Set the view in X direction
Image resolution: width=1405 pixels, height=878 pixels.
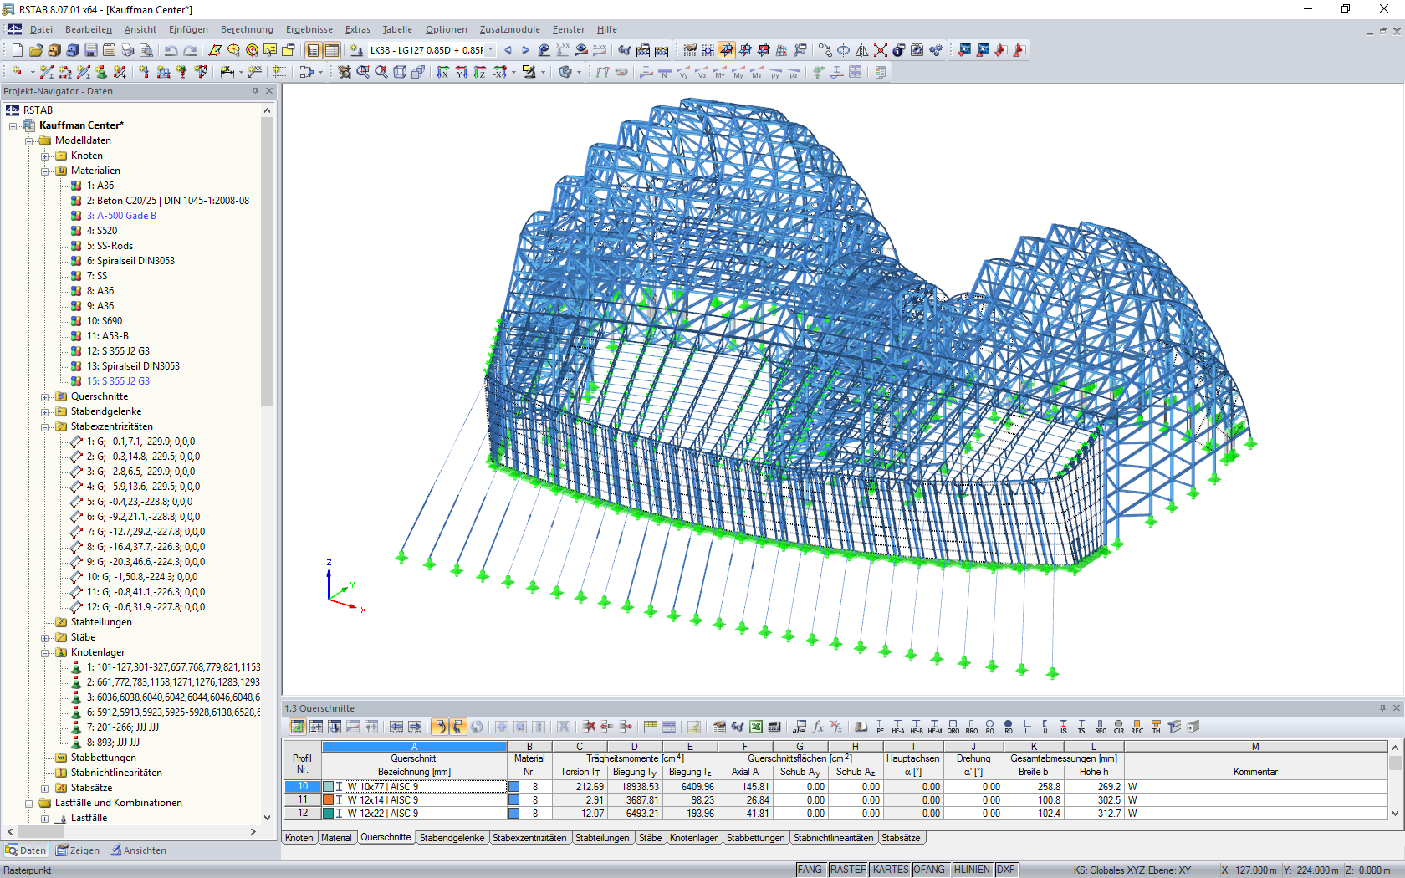[442, 72]
